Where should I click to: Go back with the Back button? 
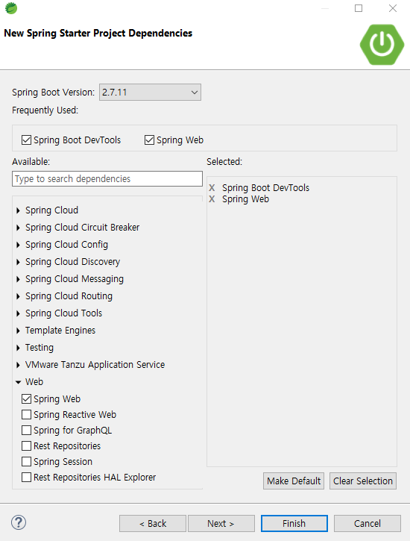[x=153, y=523]
